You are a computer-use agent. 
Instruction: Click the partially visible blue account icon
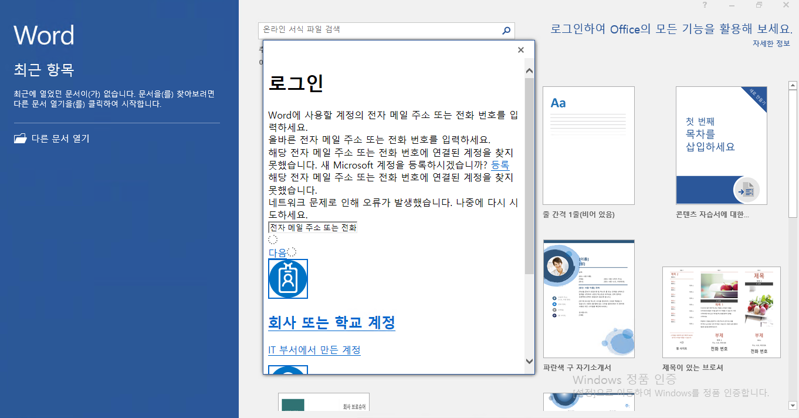click(288, 369)
